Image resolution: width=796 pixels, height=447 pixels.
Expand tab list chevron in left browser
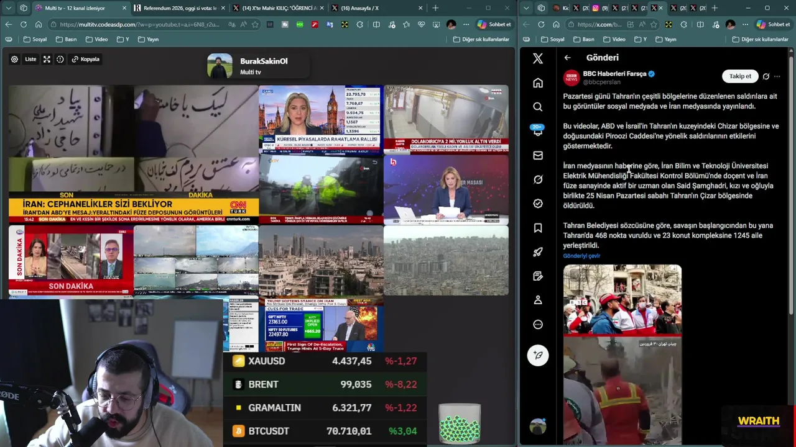pos(8,8)
